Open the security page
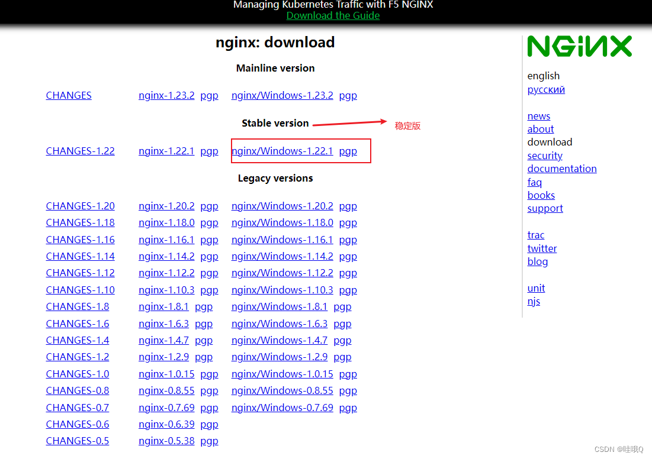This screenshot has width=652, height=459. pos(545,156)
